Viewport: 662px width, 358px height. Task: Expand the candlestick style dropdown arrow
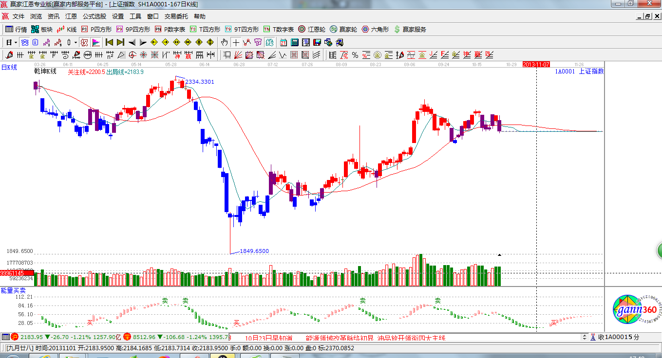[76, 42]
